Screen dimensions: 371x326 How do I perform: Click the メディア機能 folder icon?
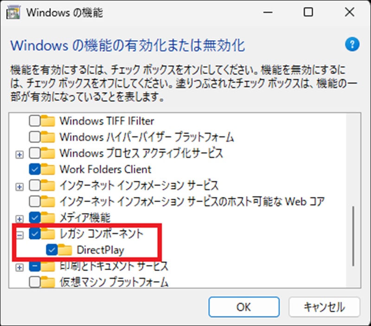point(48,217)
